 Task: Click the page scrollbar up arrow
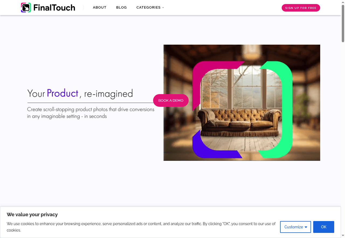343,2
